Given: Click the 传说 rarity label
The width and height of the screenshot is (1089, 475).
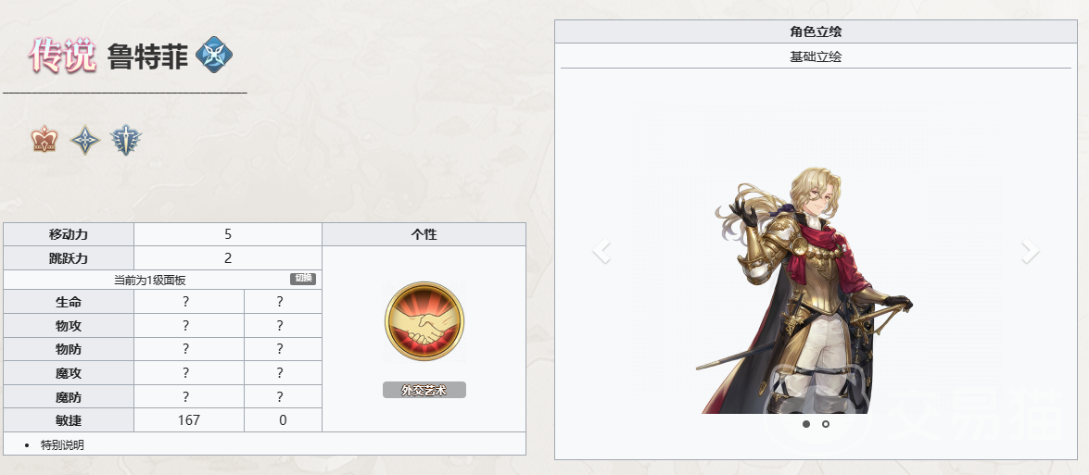Looking at the screenshot, I should (x=62, y=56).
